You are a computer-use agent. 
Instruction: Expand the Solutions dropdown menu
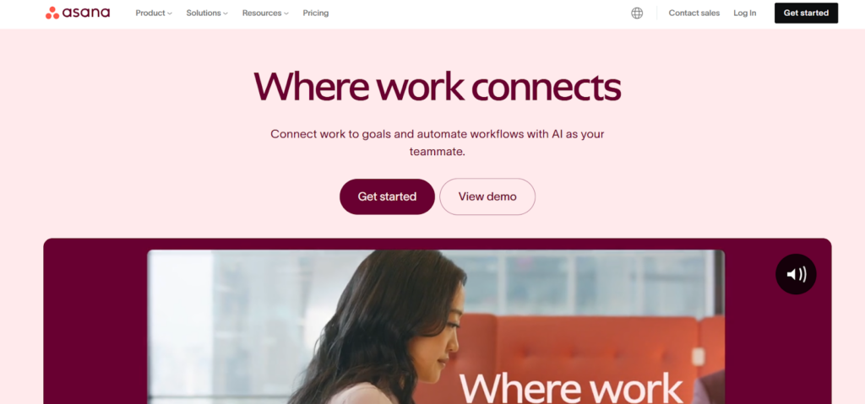pyautogui.click(x=207, y=13)
